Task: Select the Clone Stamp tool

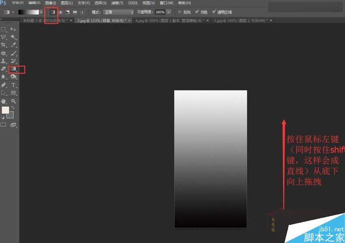Action: (3, 61)
